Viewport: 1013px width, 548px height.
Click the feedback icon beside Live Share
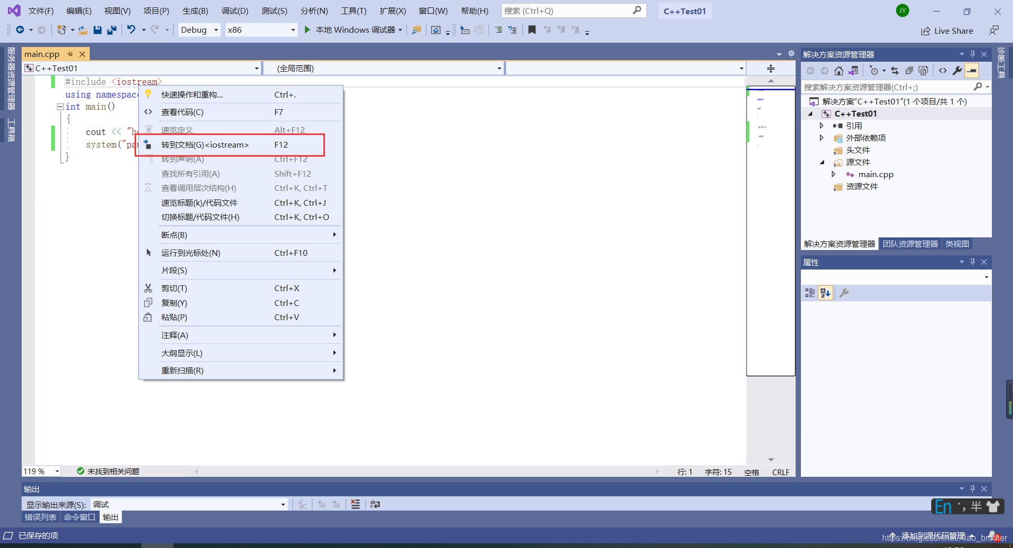[994, 31]
